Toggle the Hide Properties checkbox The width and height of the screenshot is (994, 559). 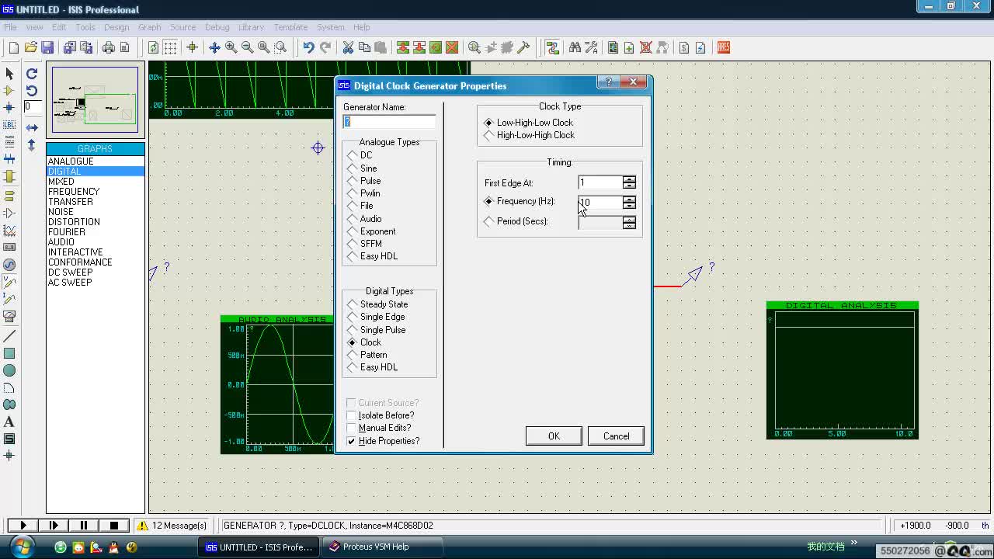383,441
